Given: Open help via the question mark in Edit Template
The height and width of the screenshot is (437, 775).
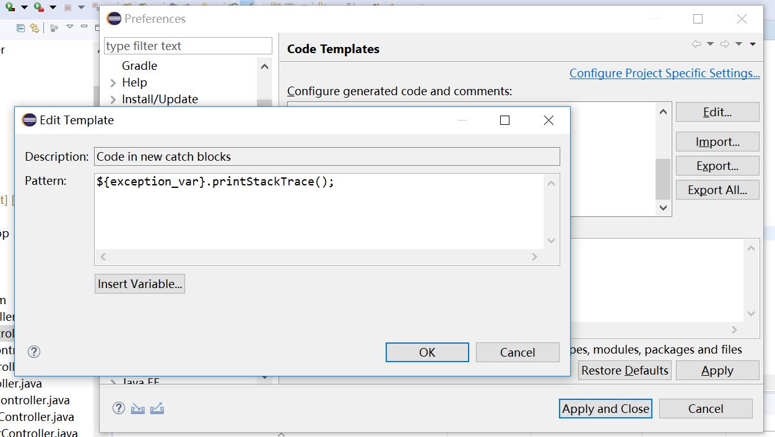Looking at the screenshot, I should tap(33, 352).
